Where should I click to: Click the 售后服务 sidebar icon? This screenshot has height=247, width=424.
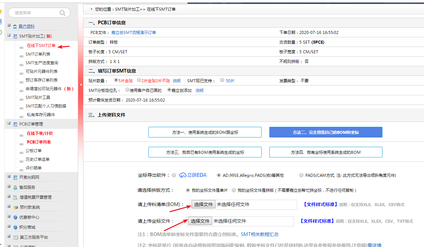point(15,187)
